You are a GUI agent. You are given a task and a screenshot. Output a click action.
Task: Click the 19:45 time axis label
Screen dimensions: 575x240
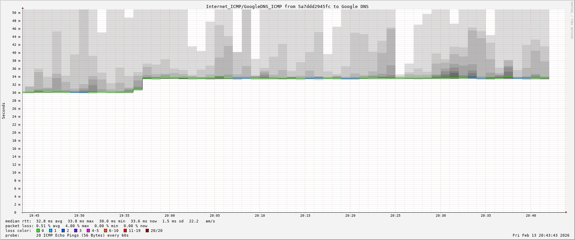tap(34, 216)
